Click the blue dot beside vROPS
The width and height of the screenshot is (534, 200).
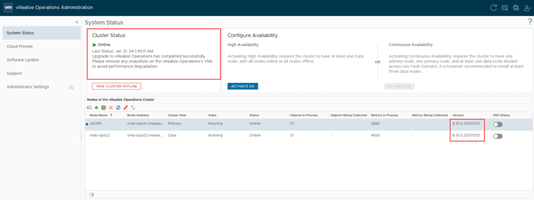87,124
